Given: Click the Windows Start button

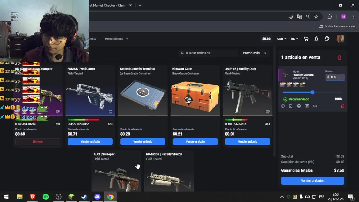Looking at the screenshot, I should point(6,197).
